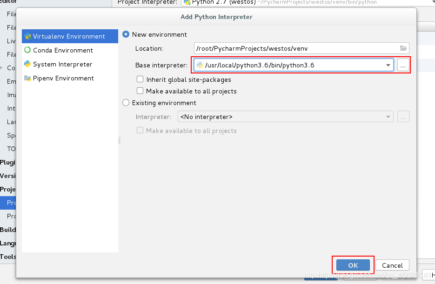Image resolution: width=435 pixels, height=284 pixels.
Task: Open the Base interpreter dropdown arrow
Action: pyautogui.click(x=388, y=66)
